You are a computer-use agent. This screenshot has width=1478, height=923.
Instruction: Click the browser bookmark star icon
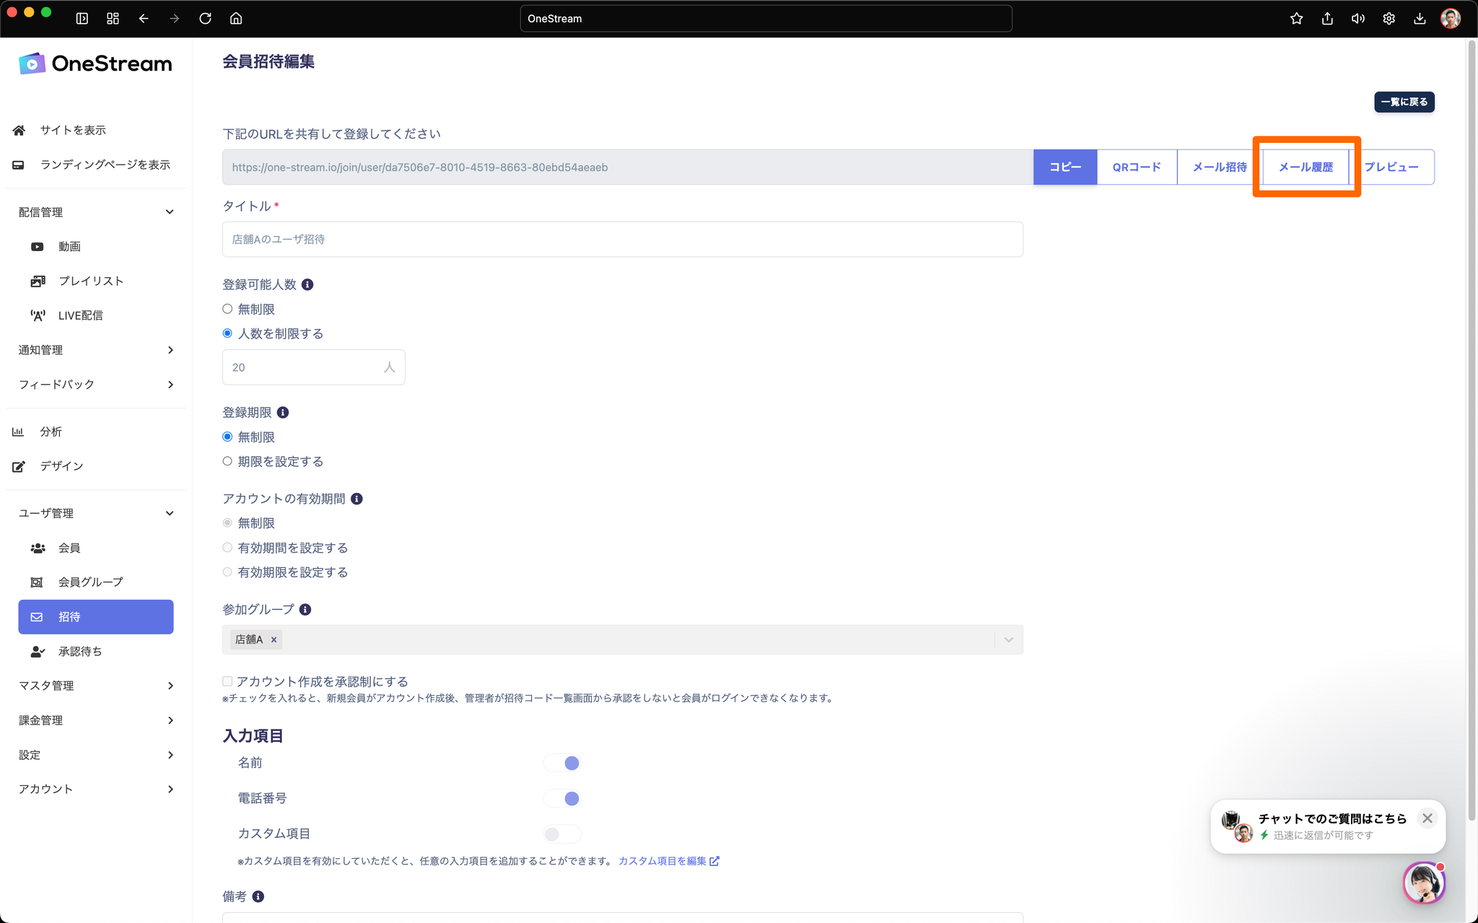pyautogui.click(x=1296, y=19)
